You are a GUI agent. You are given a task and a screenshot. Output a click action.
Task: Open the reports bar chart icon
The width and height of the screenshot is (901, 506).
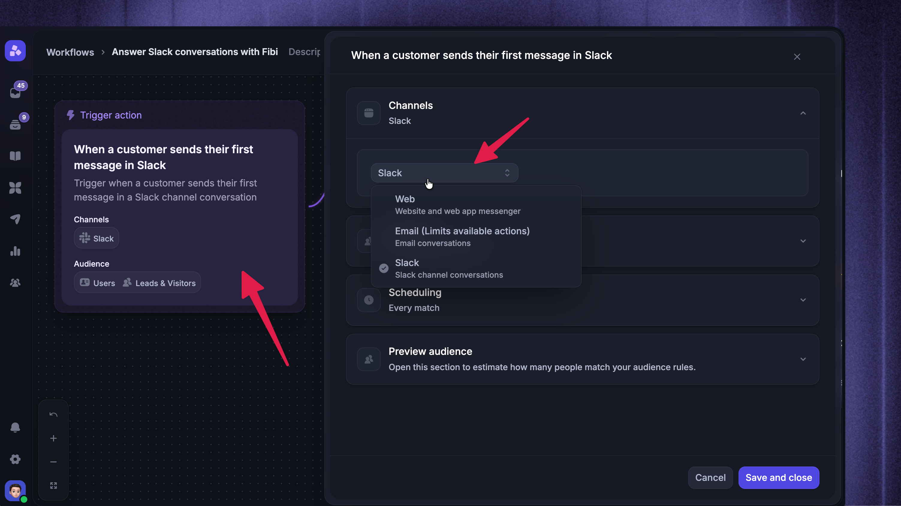pos(15,251)
